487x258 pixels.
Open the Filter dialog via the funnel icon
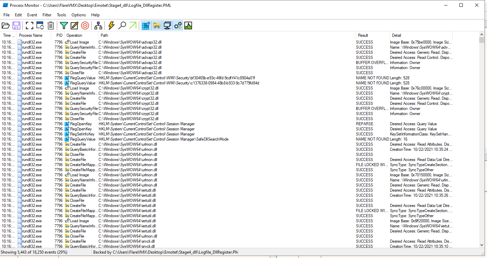pyautogui.click(x=64, y=26)
